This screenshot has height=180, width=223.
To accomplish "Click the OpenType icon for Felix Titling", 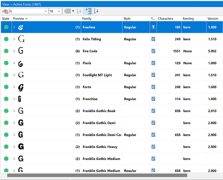I will [153, 39].
